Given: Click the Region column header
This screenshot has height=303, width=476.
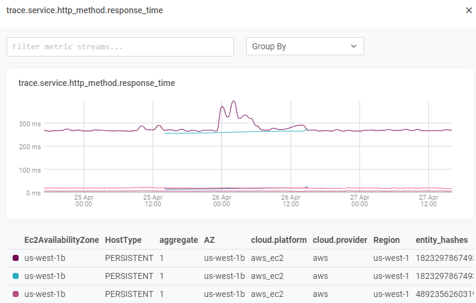Looking at the screenshot, I should click(x=386, y=240).
